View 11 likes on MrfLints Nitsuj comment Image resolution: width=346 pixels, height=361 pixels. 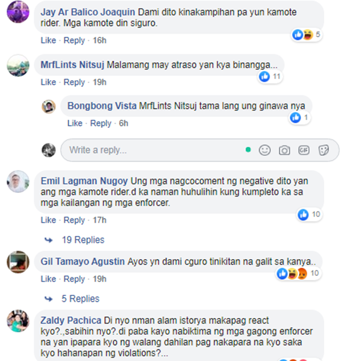(270, 76)
